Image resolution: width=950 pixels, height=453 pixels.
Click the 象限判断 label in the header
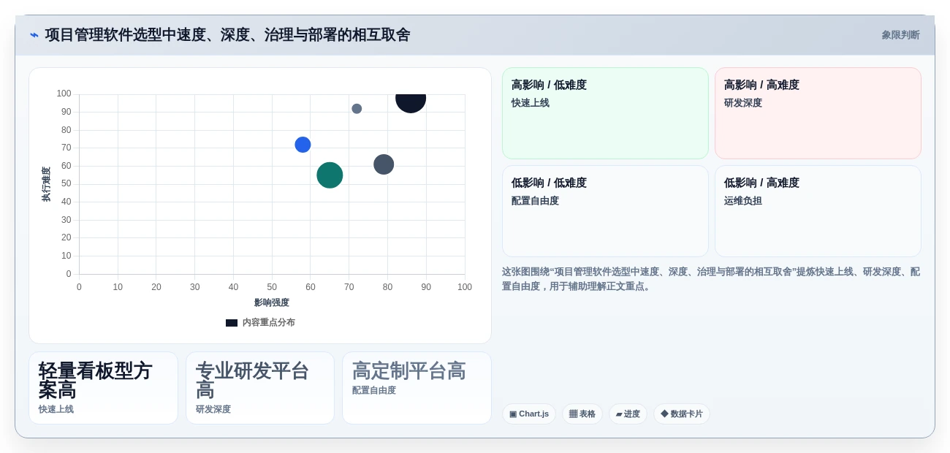[900, 35]
